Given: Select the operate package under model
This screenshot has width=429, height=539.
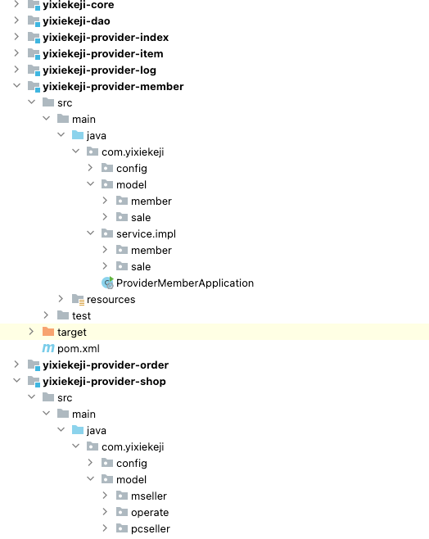Looking at the screenshot, I should point(150,513).
